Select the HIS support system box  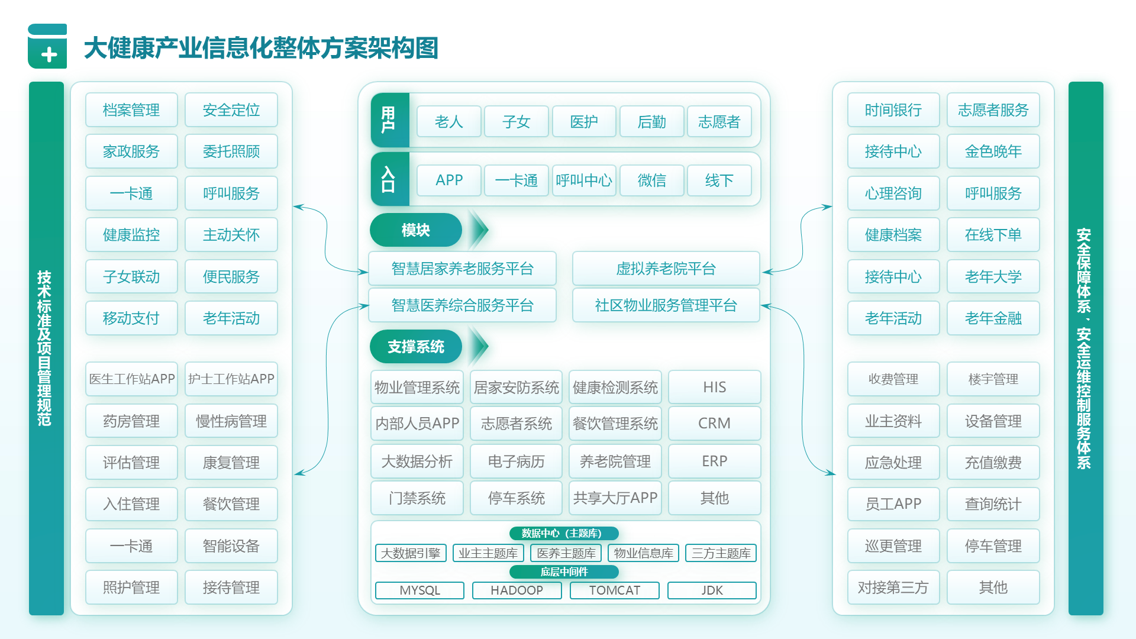point(715,387)
